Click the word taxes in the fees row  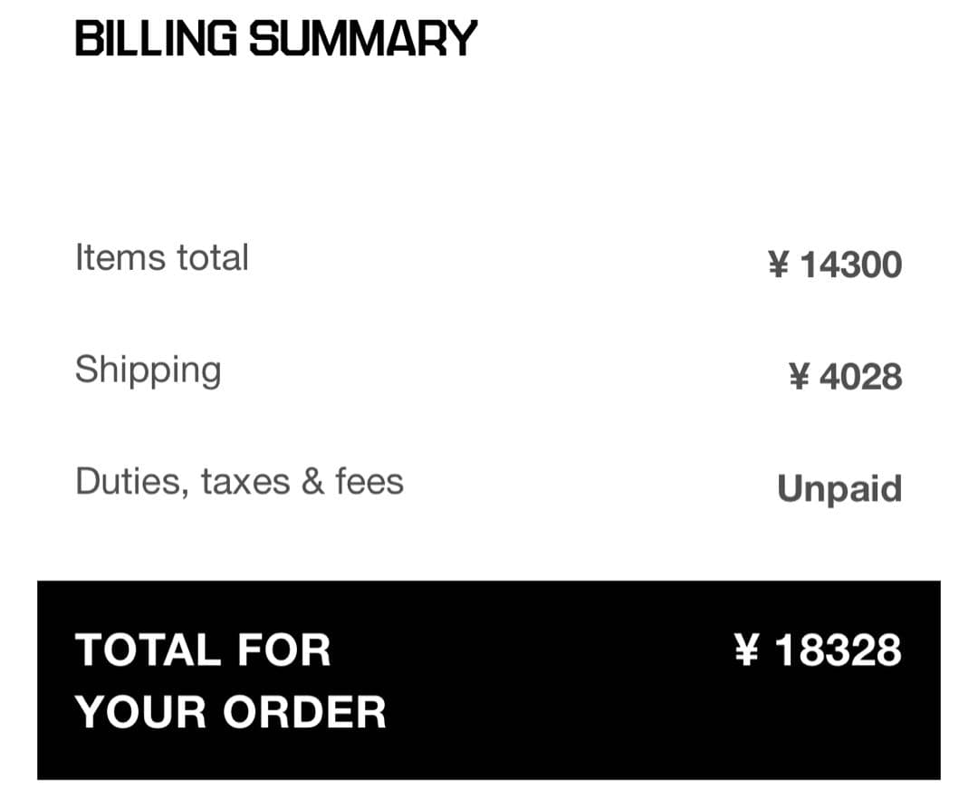pyautogui.click(x=245, y=482)
